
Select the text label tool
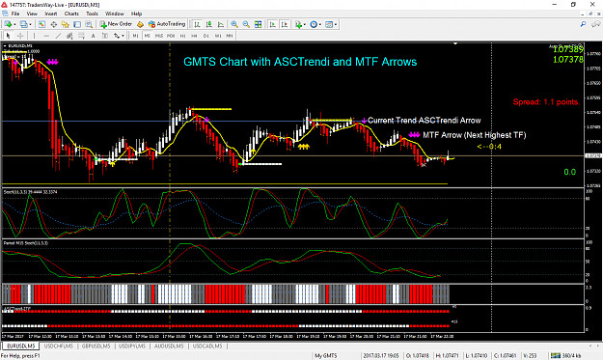coord(104,36)
